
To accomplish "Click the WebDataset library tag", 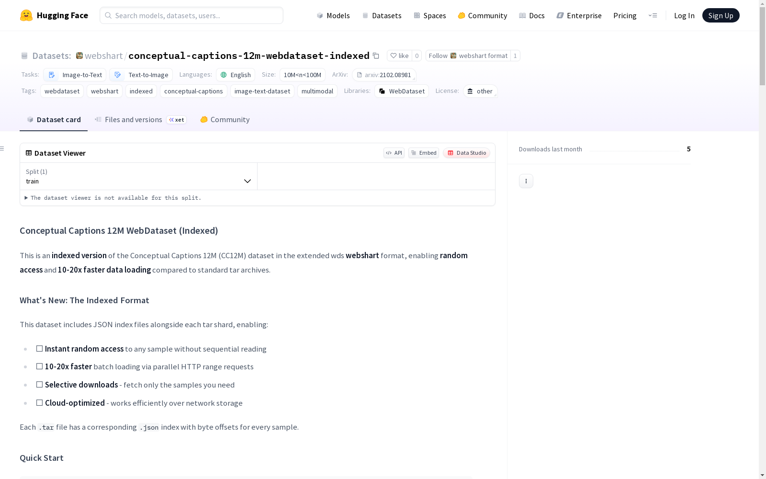I will click(x=402, y=91).
